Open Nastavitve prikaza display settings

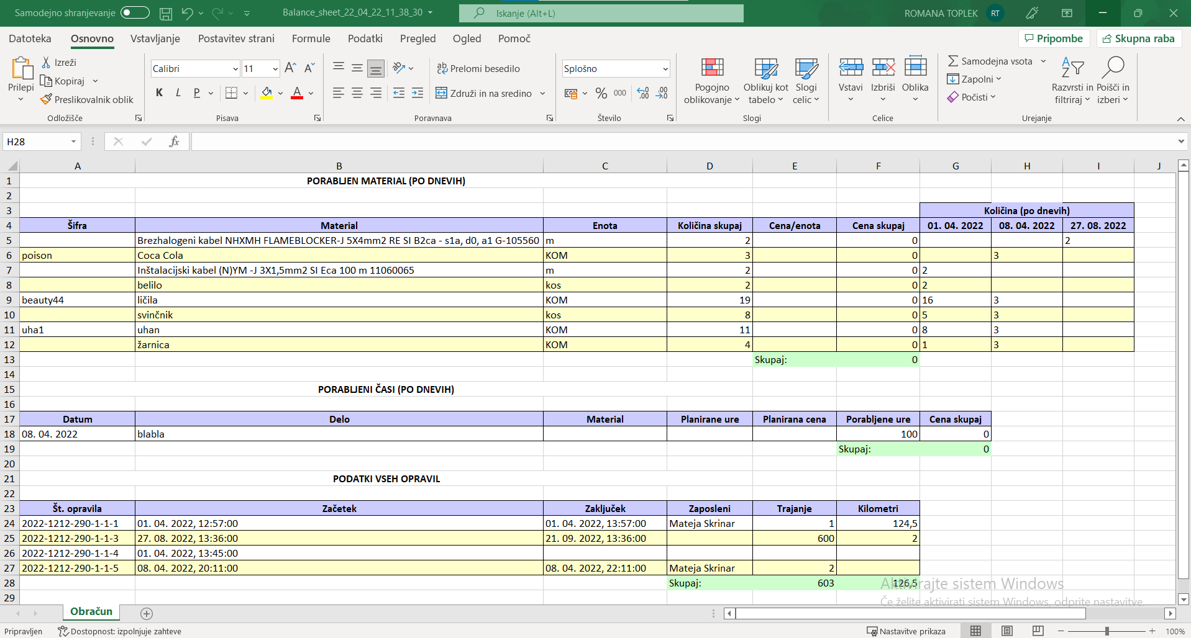pos(906,631)
